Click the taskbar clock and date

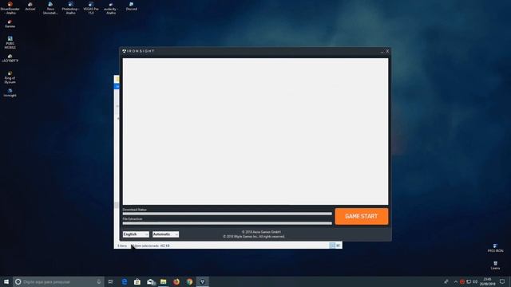(487, 281)
